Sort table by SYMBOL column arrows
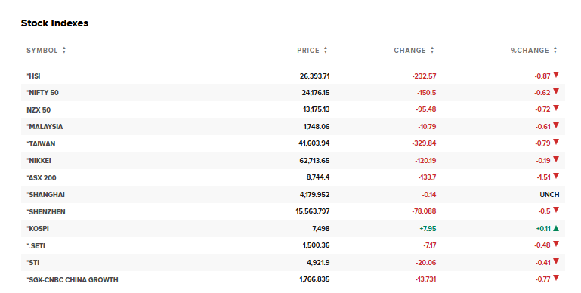The image size is (581, 293). (x=64, y=50)
